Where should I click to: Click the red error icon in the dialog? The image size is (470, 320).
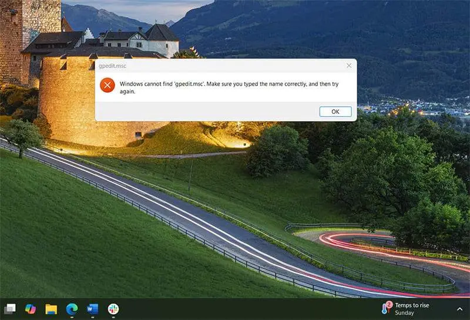click(108, 85)
